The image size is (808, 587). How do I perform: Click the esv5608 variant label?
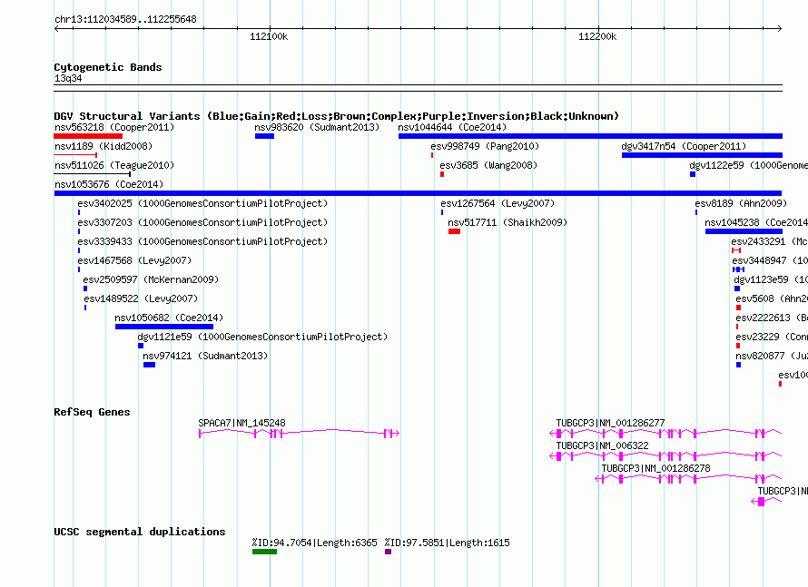[772, 298]
